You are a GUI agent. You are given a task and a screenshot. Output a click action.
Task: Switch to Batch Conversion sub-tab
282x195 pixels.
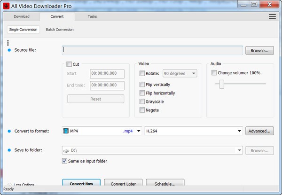59,30
